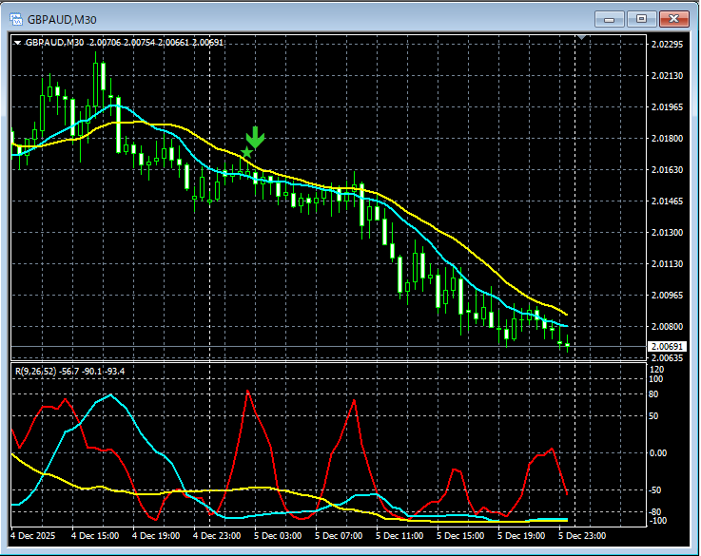701x556 pixels.
Task: Maximize the GBPAUD chart window
Action: (x=642, y=18)
